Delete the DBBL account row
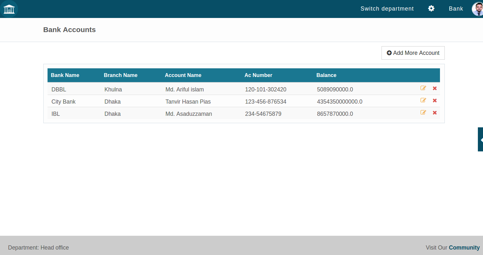 pyautogui.click(x=435, y=89)
